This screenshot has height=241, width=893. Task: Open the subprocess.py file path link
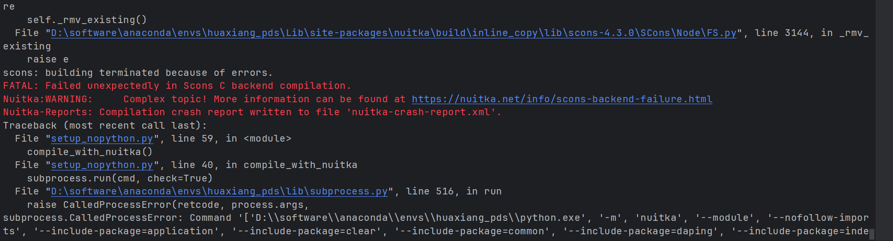click(x=219, y=191)
